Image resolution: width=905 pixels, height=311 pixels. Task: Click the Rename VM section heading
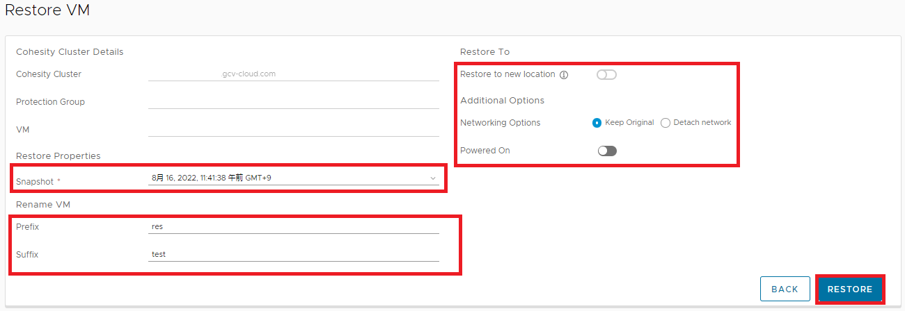pyautogui.click(x=43, y=204)
